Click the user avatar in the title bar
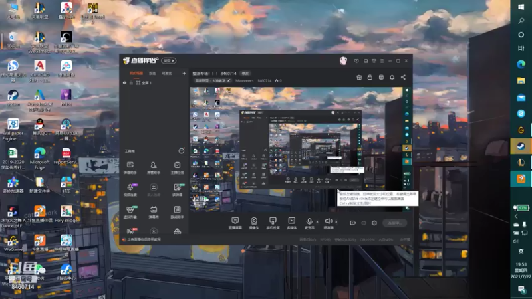 [x=343, y=61]
